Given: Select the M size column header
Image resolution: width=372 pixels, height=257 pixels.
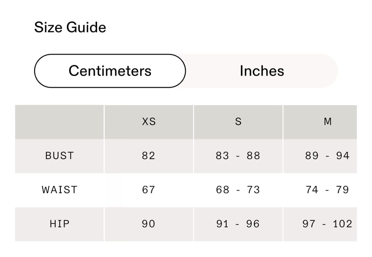Looking at the screenshot, I should [327, 122].
